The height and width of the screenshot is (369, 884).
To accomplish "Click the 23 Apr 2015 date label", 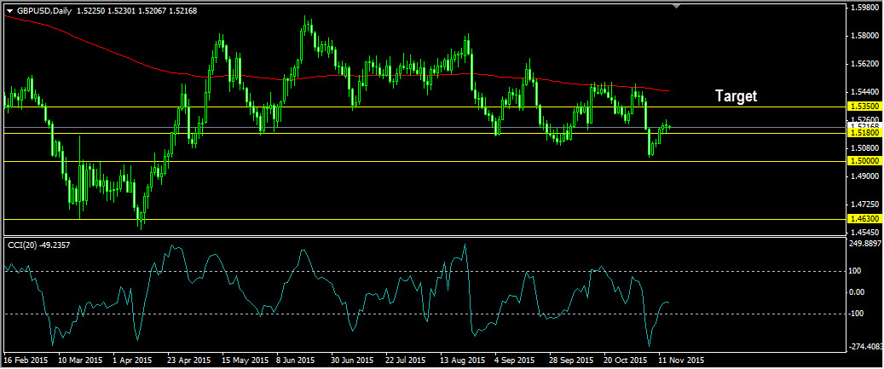I will pyautogui.click(x=189, y=360).
